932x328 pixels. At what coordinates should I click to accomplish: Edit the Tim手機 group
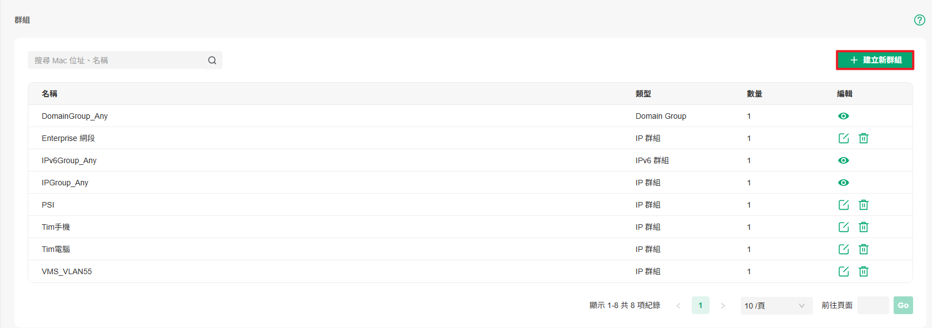tap(844, 227)
